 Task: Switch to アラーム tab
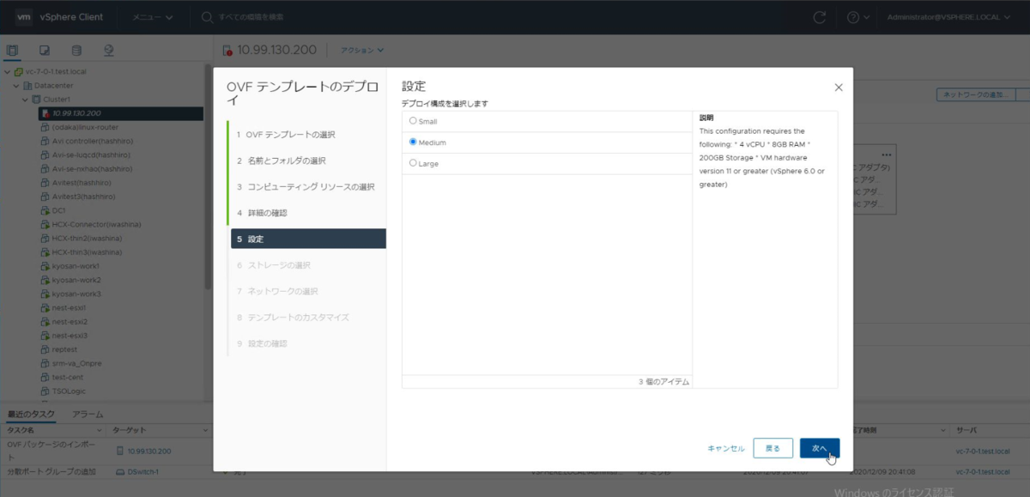tap(88, 414)
